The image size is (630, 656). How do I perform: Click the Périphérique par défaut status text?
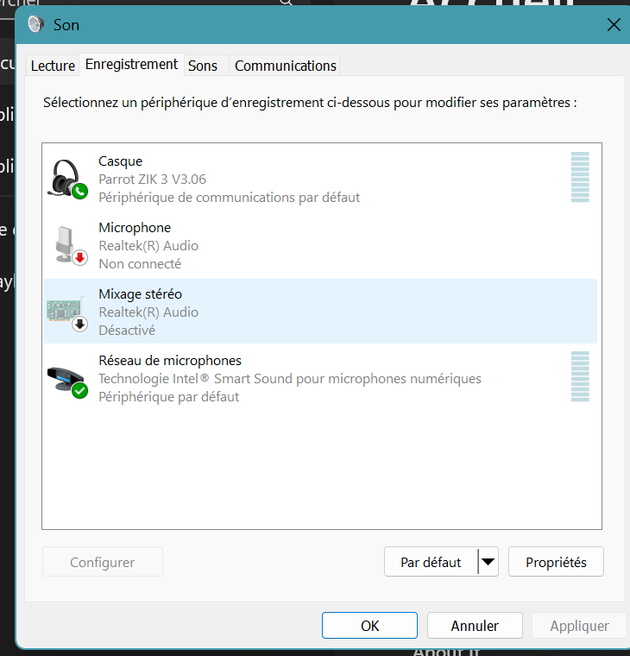(x=168, y=396)
